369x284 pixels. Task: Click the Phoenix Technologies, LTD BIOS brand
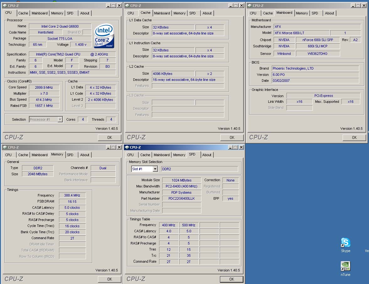[x=315, y=68]
